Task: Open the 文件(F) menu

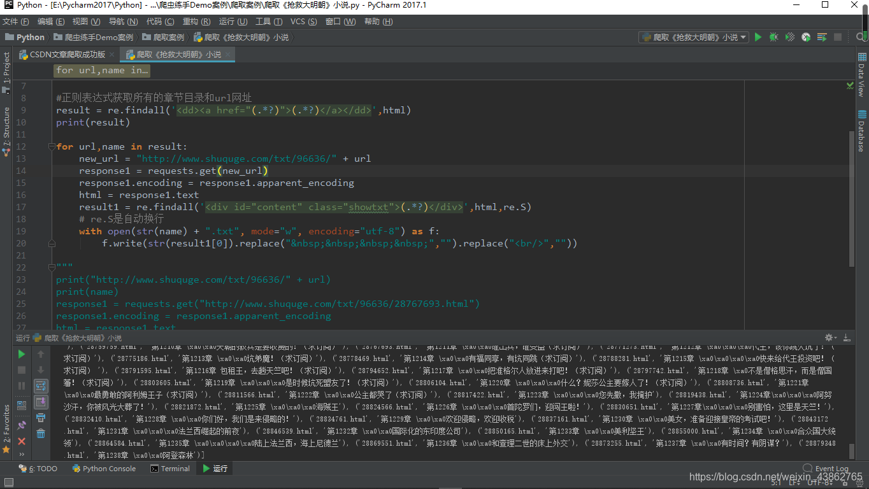Action: 16,22
